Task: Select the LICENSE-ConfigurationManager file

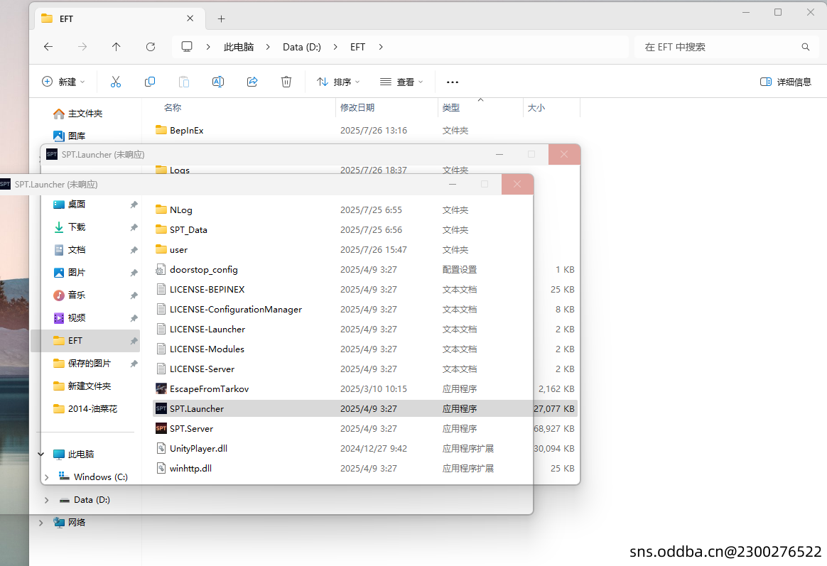Action: coord(365,310)
